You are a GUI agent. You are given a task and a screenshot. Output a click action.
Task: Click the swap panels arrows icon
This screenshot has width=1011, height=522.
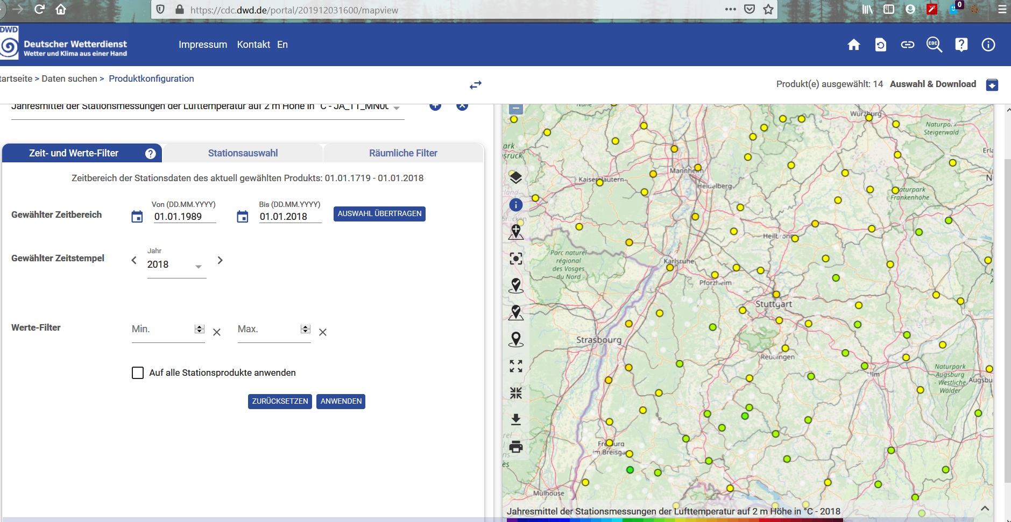coord(476,85)
